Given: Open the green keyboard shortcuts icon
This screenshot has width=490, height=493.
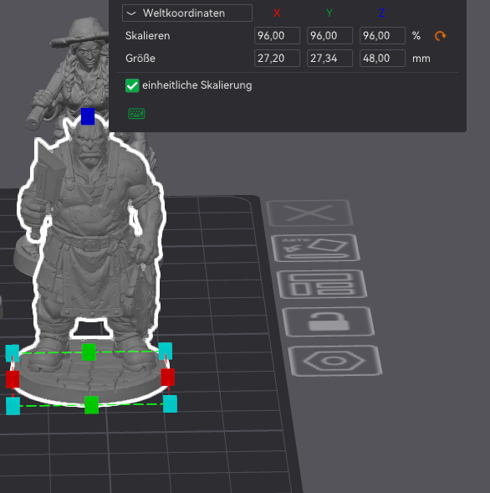Looking at the screenshot, I should coord(136,114).
